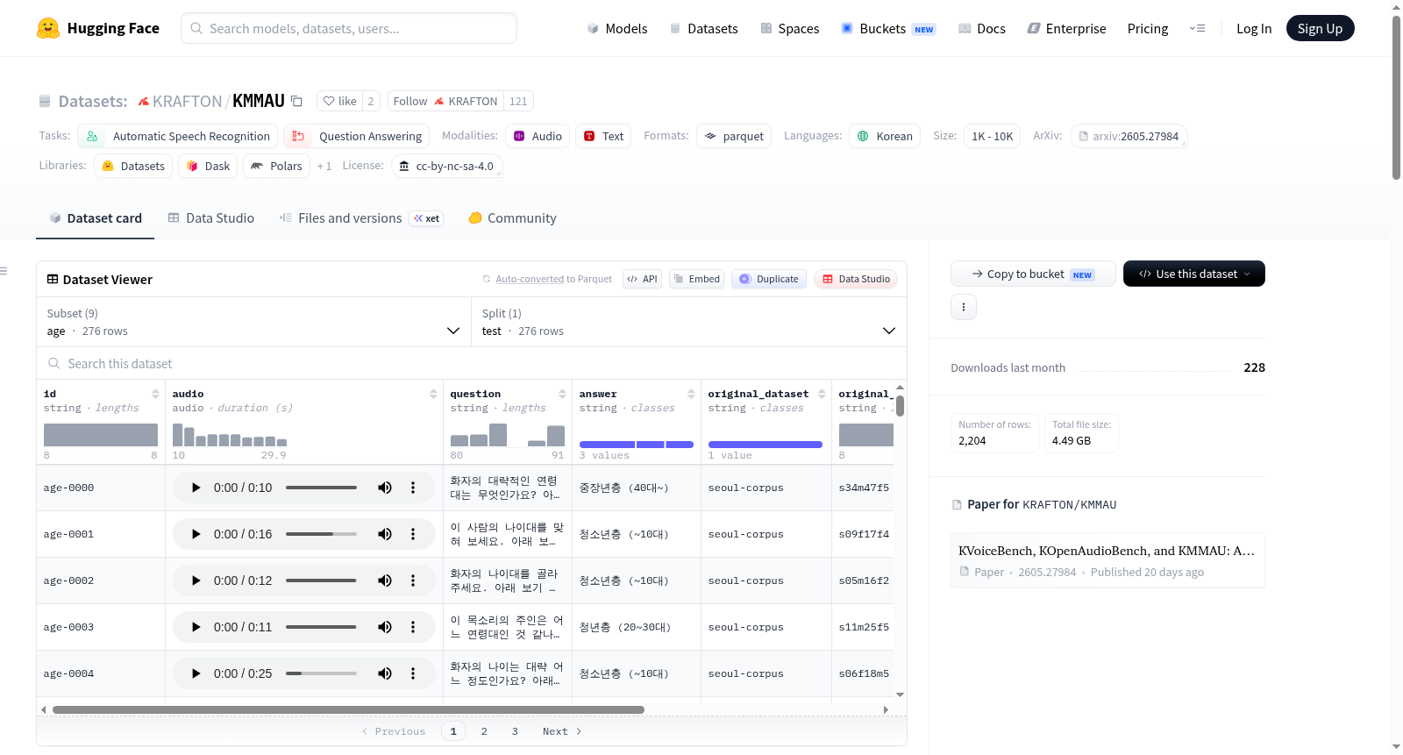Click the Embed button
The image size is (1403, 755).
pos(696,279)
